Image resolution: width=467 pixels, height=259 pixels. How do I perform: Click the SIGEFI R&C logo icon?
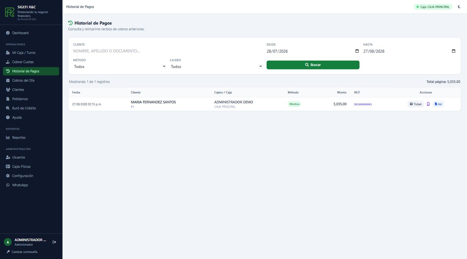[10, 12]
